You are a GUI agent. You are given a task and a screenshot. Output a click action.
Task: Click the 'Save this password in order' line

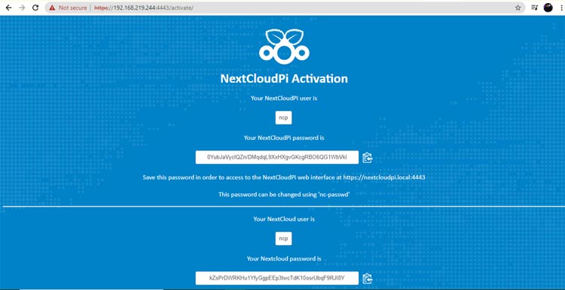coord(284,177)
